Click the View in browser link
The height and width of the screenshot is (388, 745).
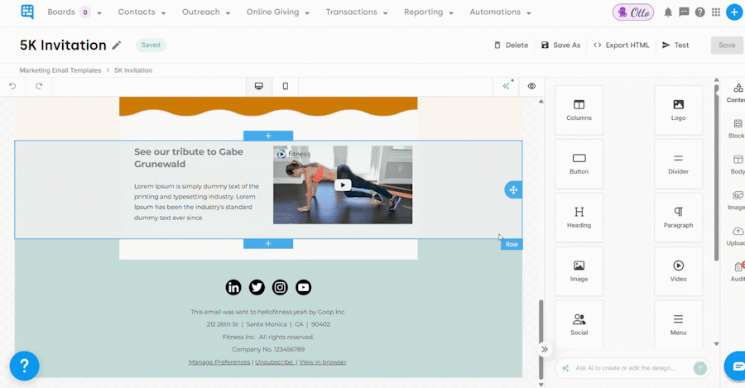323,362
